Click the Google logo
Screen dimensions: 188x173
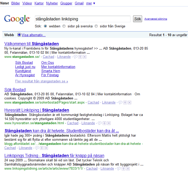pyautogui.click(x=17, y=19)
